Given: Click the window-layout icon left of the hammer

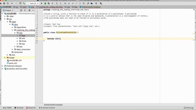Looking at the screenshot, I should [21, 3].
